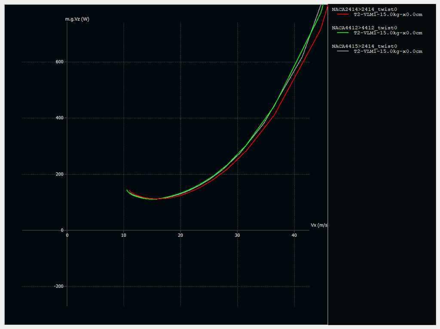The width and height of the screenshot is (440, 329).
Task: Click the 20 tick label on the x-axis
Action: 180,235
